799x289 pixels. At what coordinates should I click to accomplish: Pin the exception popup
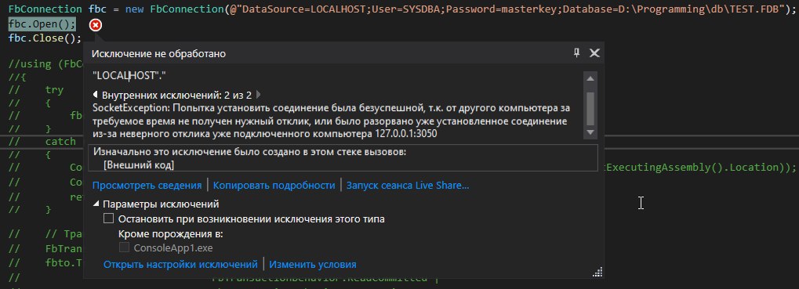coord(577,52)
